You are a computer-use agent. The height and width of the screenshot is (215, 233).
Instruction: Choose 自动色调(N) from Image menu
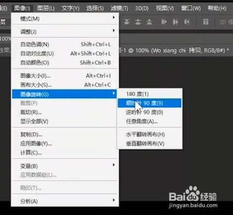65,44
